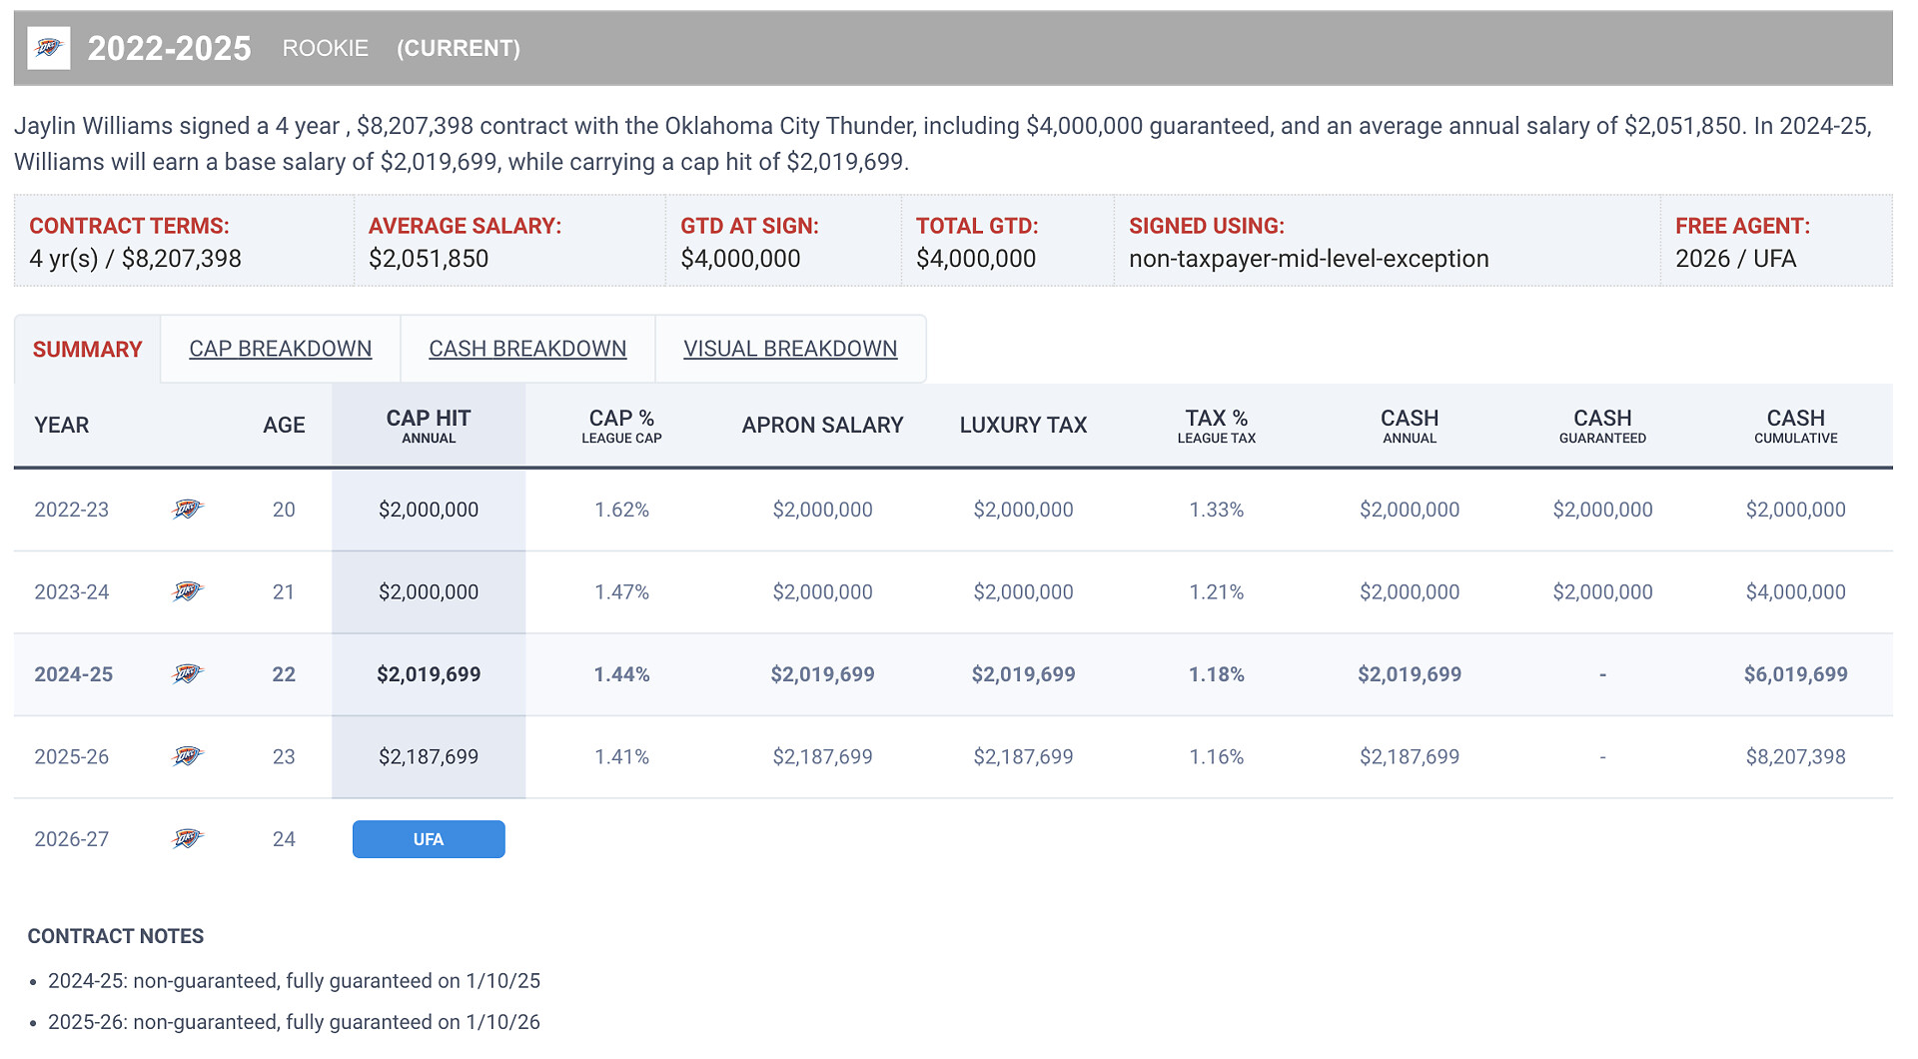Click Thunder team icon in 2025-26 row

(188, 756)
